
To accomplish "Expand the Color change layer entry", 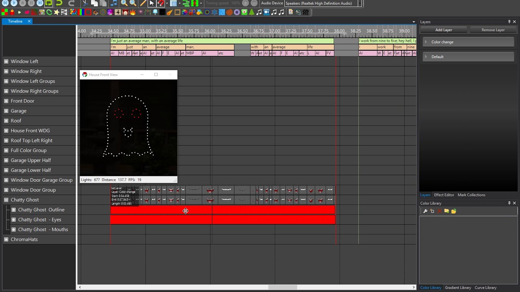I will [426, 42].
